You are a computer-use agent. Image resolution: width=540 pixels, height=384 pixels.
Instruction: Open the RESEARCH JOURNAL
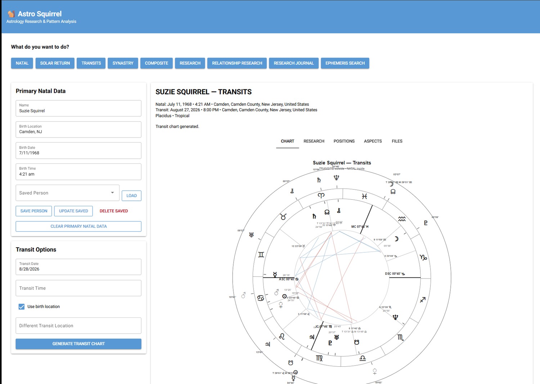[x=294, y=63]
